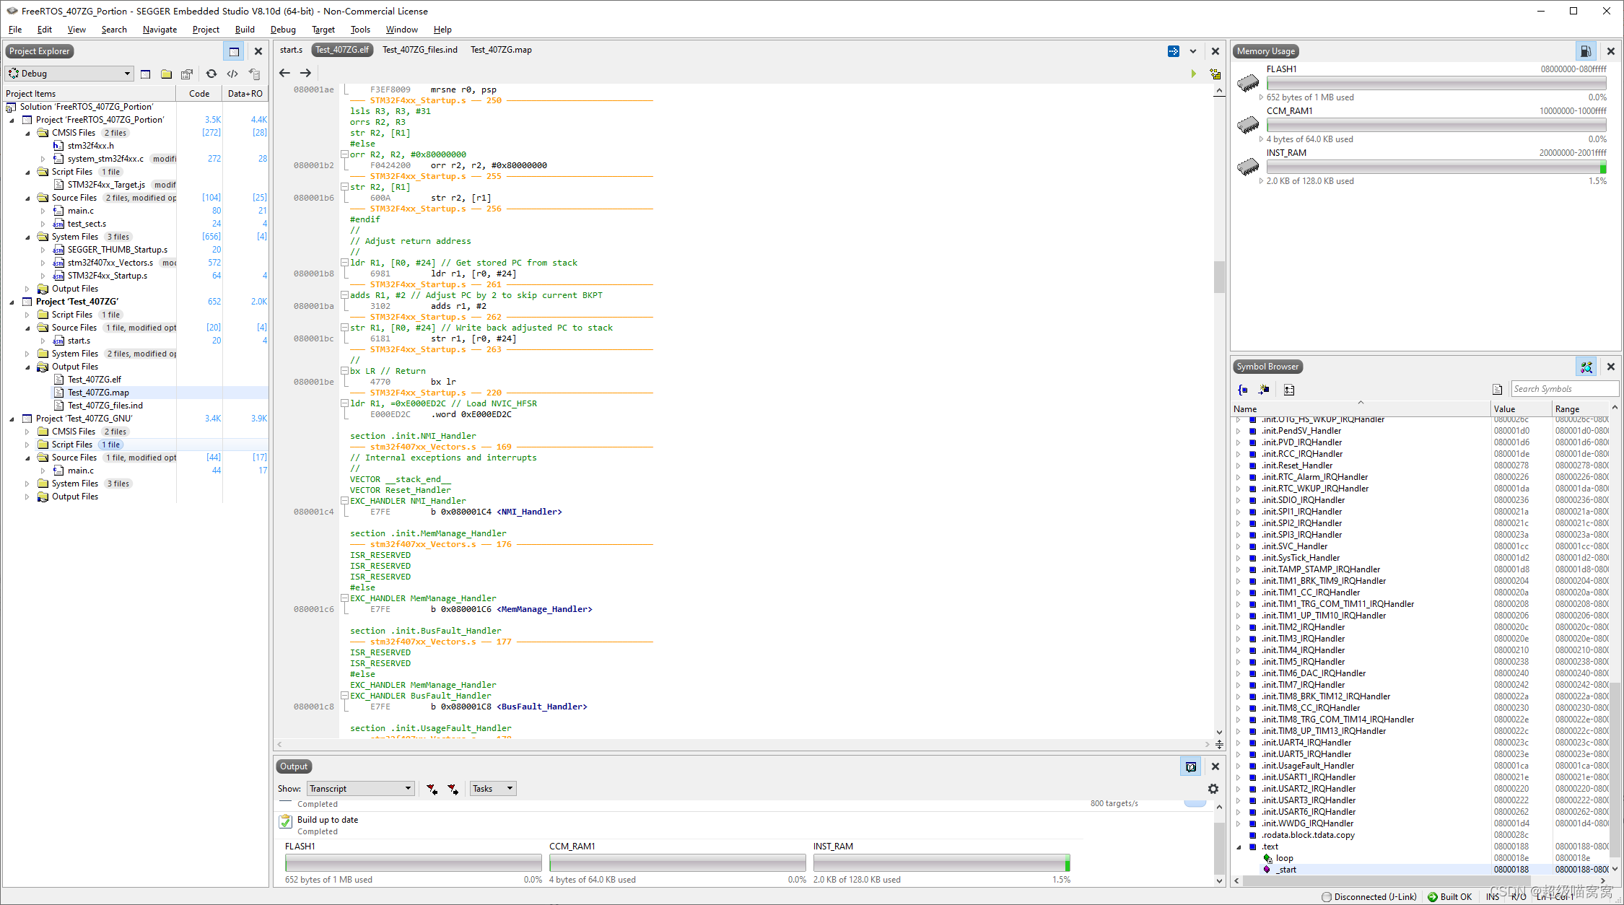The image size is (1624, 905).
Task: Select STM32F4xx_Startup.s in System Files
Action: [108, 276]
